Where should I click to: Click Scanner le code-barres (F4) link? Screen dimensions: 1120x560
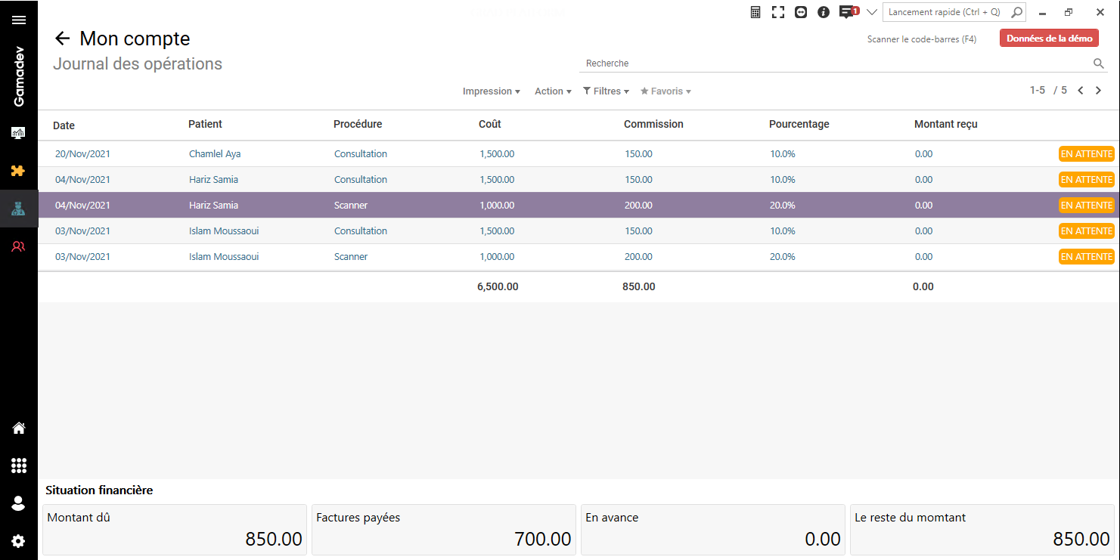921,39
